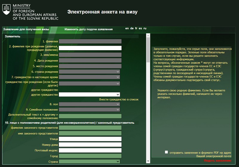Image resolution: width=239 pixels, height=167 pixels.
Task: Open Заявление для получения визы tab
Action: point(26,29)
